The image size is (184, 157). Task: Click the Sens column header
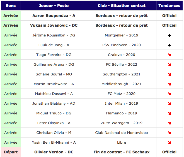click(x=11, y=6)
